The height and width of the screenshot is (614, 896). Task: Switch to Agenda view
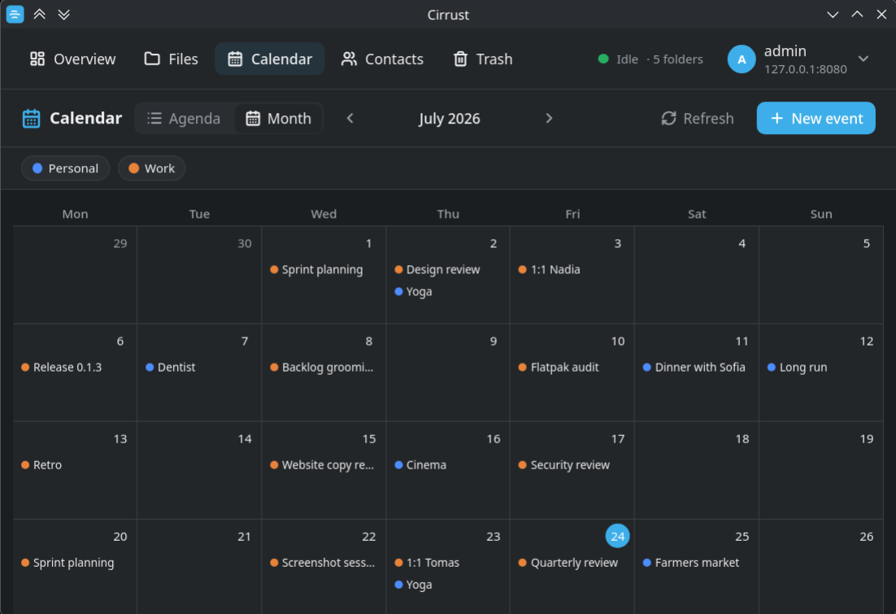(184, 119)
